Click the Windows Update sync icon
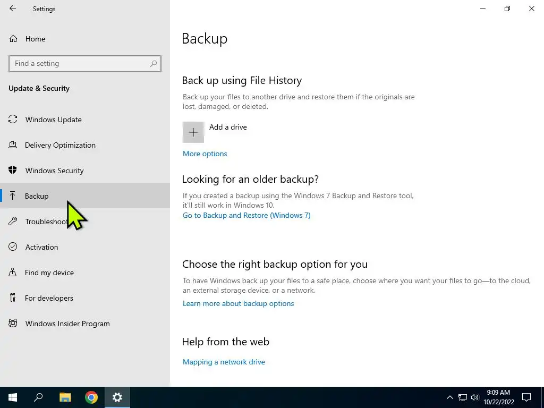The height and width of the screenshot is (408, 544). 13,120
